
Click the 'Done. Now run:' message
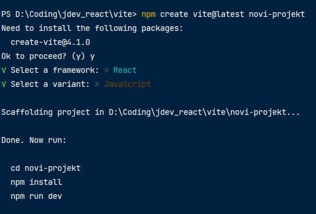coord(34,140)
